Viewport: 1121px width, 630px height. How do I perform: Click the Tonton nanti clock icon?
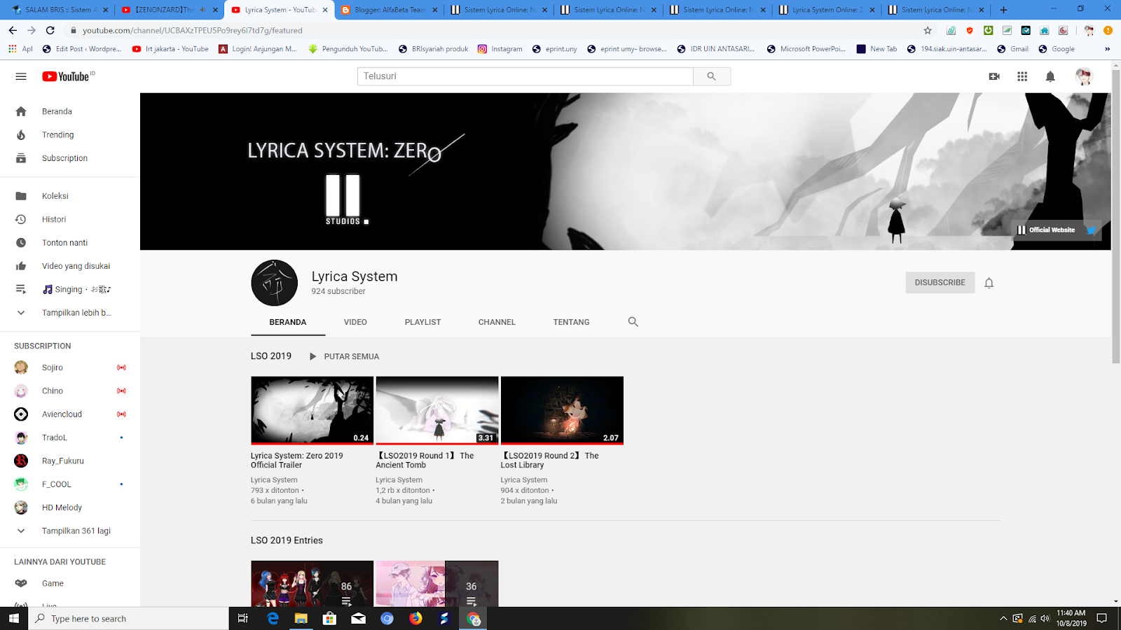click(21, 243)
